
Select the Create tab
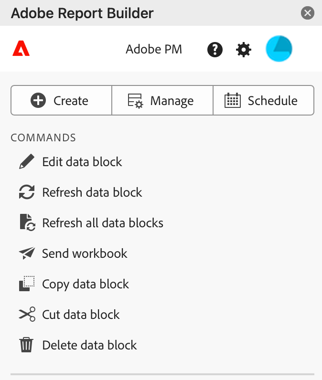pos(61,100)
